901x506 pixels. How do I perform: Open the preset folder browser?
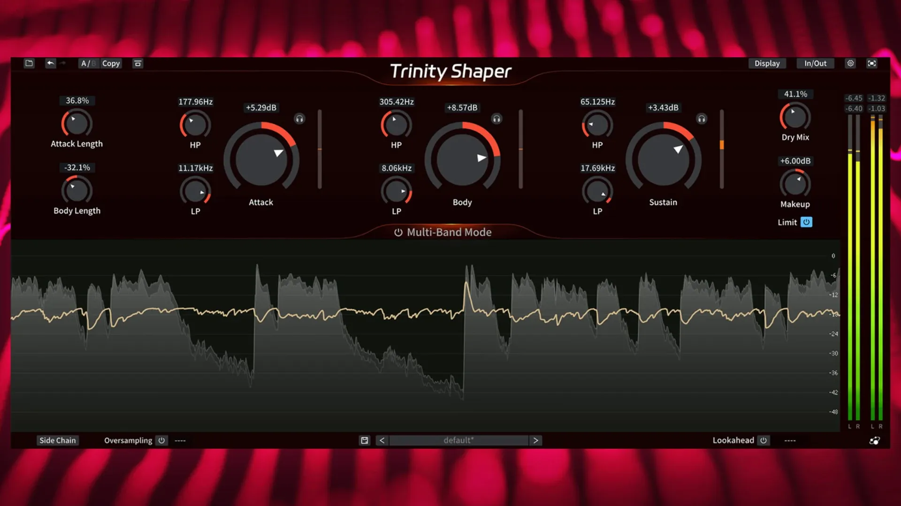point(29,63)
